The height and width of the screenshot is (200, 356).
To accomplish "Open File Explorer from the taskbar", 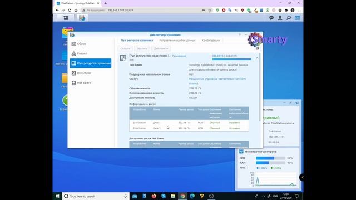I will (x=173, y=196).
